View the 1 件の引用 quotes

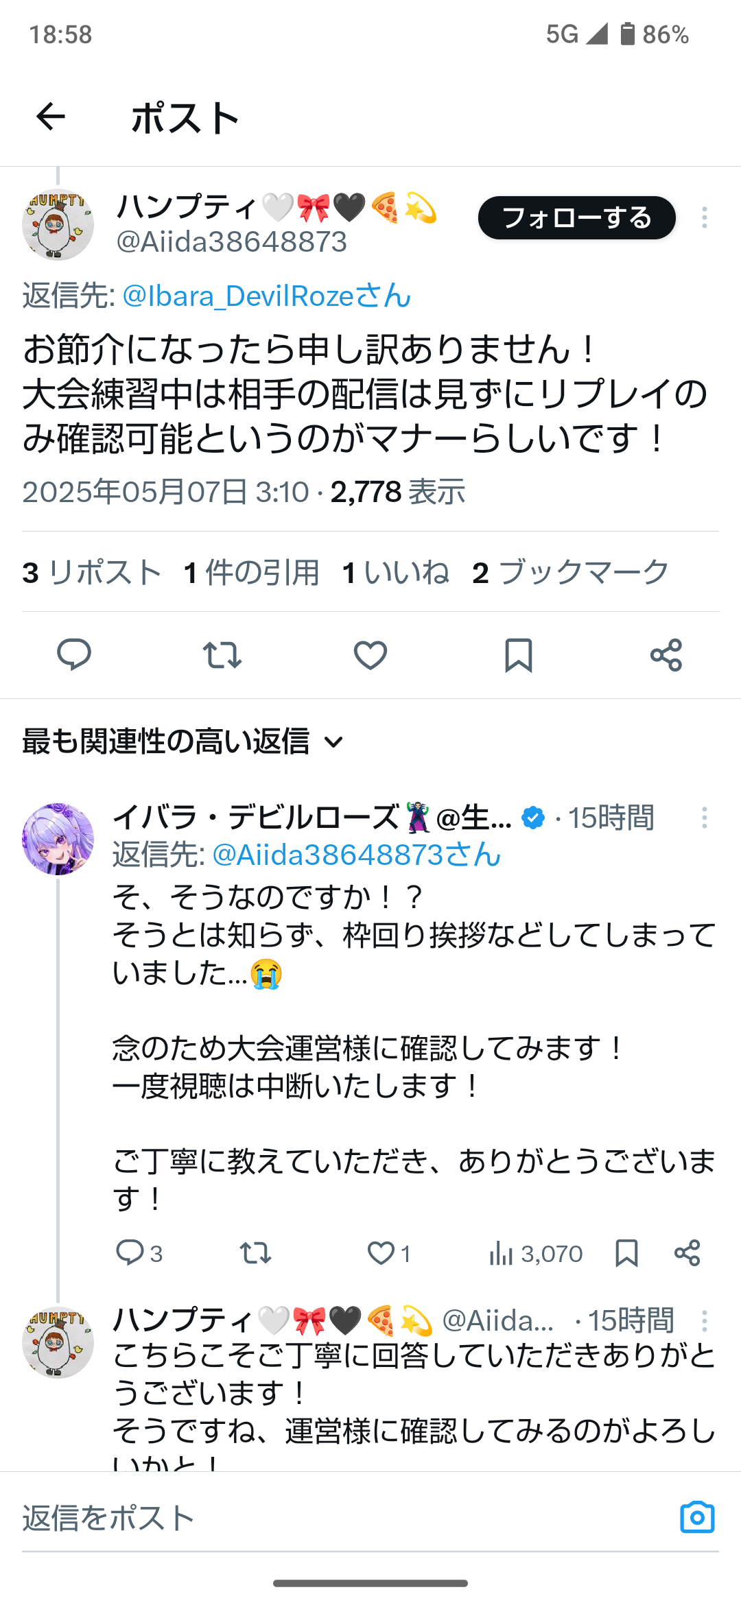click(x=252, y=572)
